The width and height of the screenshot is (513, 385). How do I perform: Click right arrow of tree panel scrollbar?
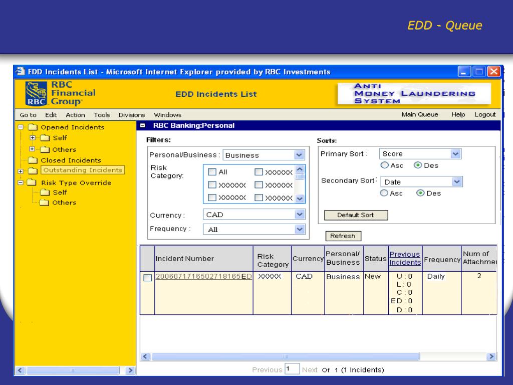[x=130, y=370]
